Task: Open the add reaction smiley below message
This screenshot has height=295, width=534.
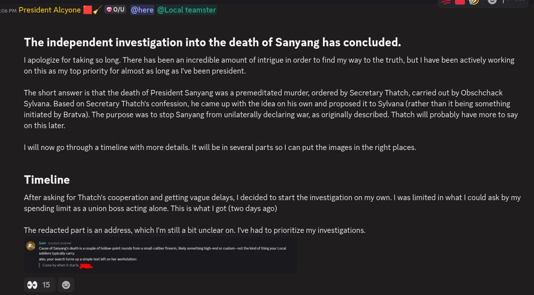Action: point(66,285)
